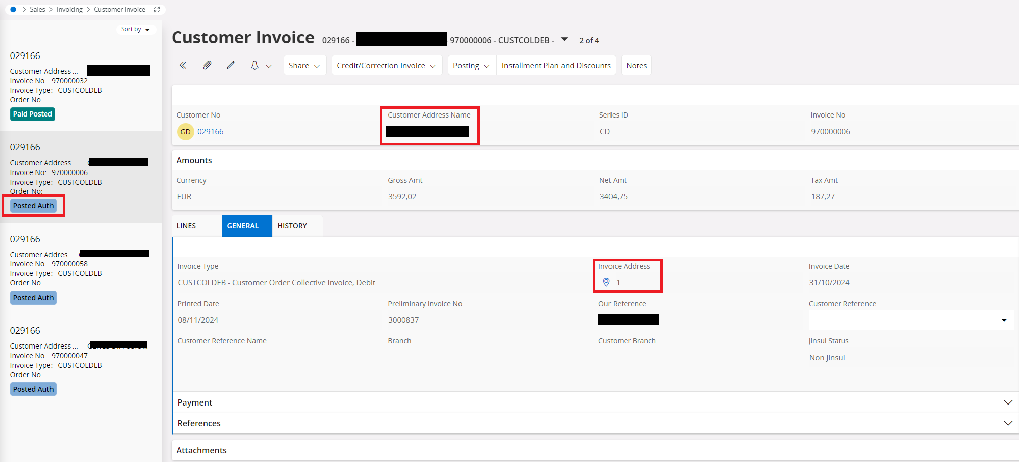Open the Posting dropdown menu
The image size is (1019, 462).
[472, 65]
